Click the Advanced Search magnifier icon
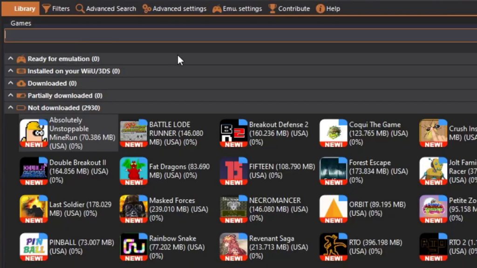 79,8
